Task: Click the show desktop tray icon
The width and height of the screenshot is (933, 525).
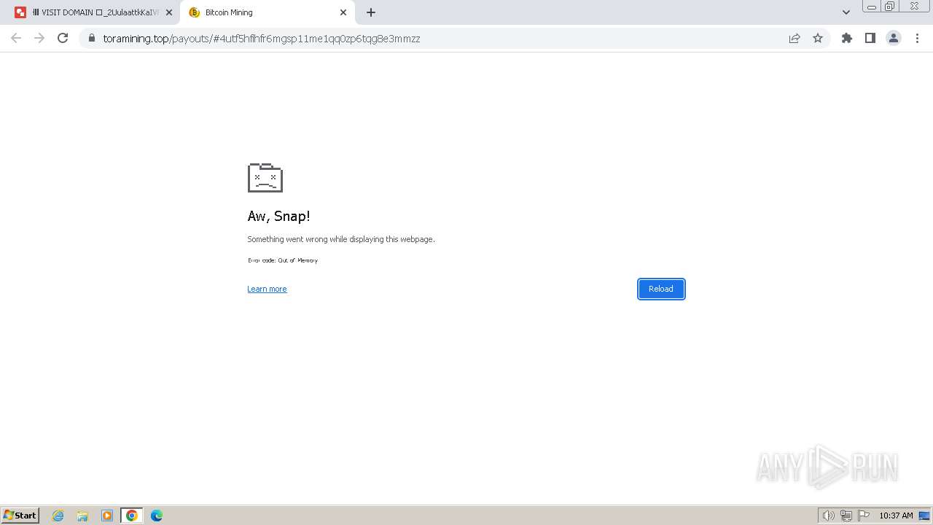Action: [x=924, y=516]
